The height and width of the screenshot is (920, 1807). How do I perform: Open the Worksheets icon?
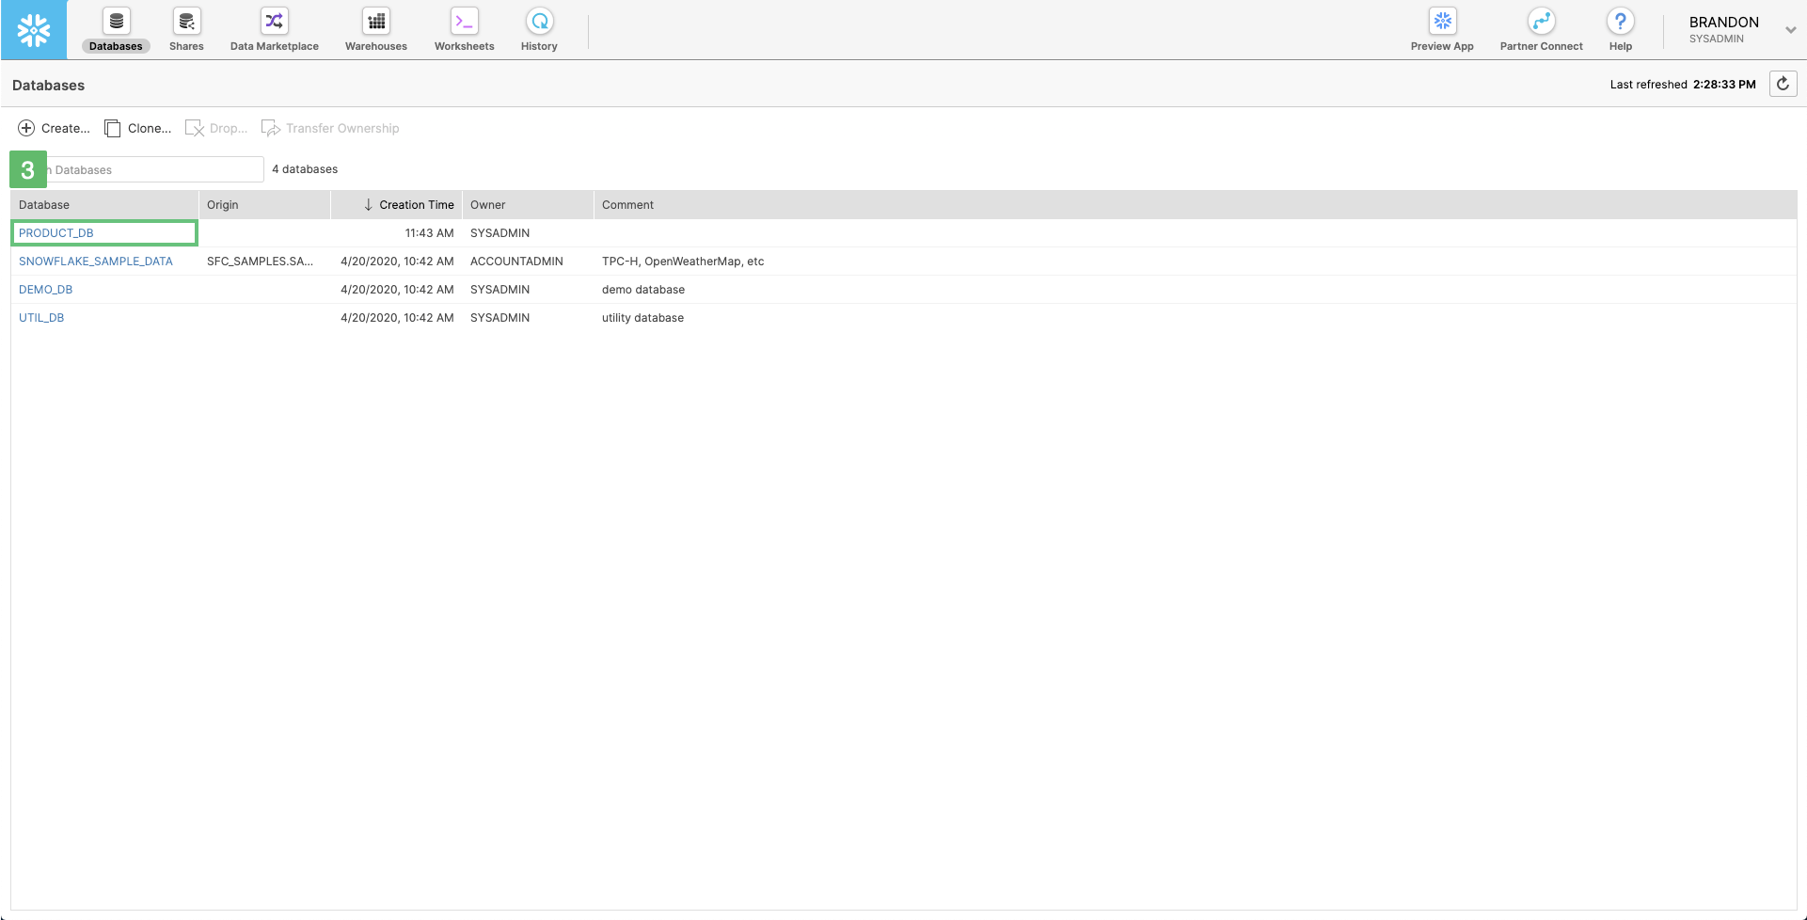465,21
